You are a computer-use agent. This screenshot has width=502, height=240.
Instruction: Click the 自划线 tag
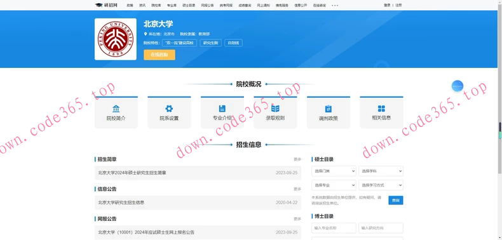[x=233, y=43]
